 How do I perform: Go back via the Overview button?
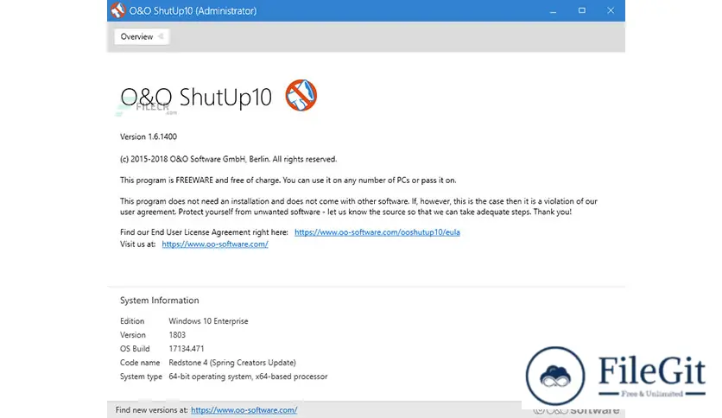142,37
